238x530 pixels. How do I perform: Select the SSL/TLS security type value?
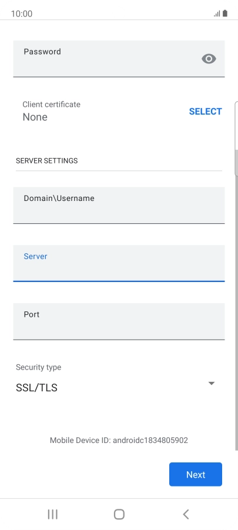[x=36, y=388]
